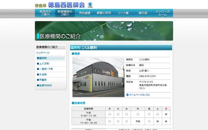Click 午後 14:30~18:30 row header

pos(88,121)
